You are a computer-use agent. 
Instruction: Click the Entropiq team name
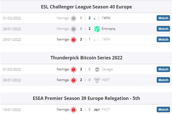click(x=109, y=29)
